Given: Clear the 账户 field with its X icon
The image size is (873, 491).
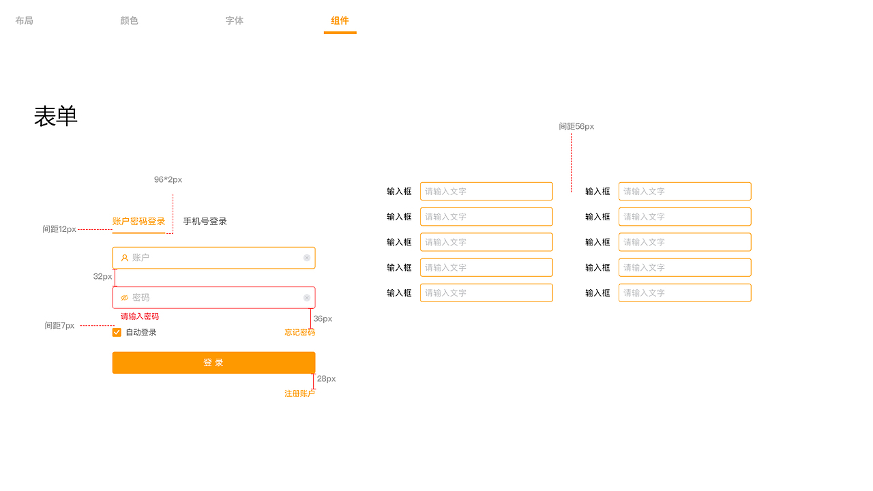Looking at the screenshot, I should (x=307, y=258).
